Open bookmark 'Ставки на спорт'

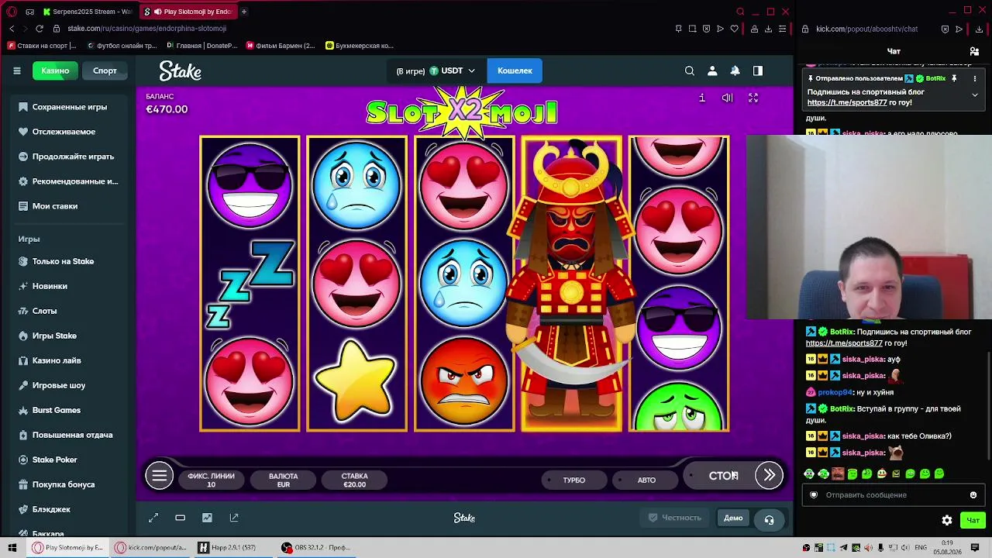point(43,46)
